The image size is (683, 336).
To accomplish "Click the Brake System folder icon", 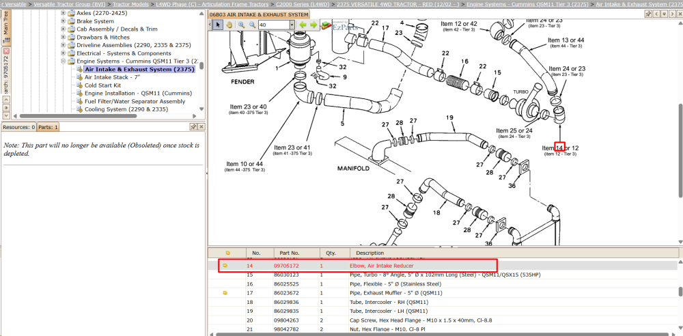I will 72,21.
